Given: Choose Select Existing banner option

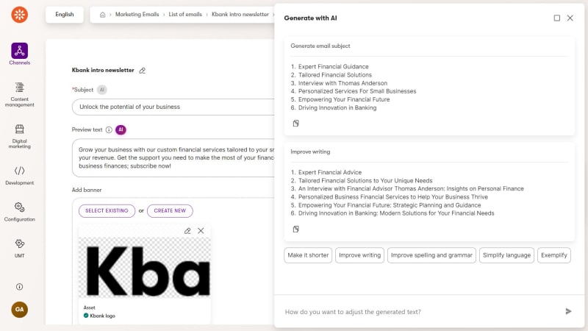Looking at the screenshot, I should pyautogui.click(x=107, y=211).
